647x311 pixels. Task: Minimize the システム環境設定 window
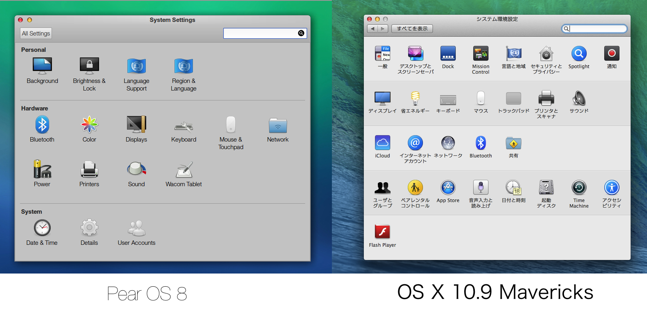tap(377, 19)
